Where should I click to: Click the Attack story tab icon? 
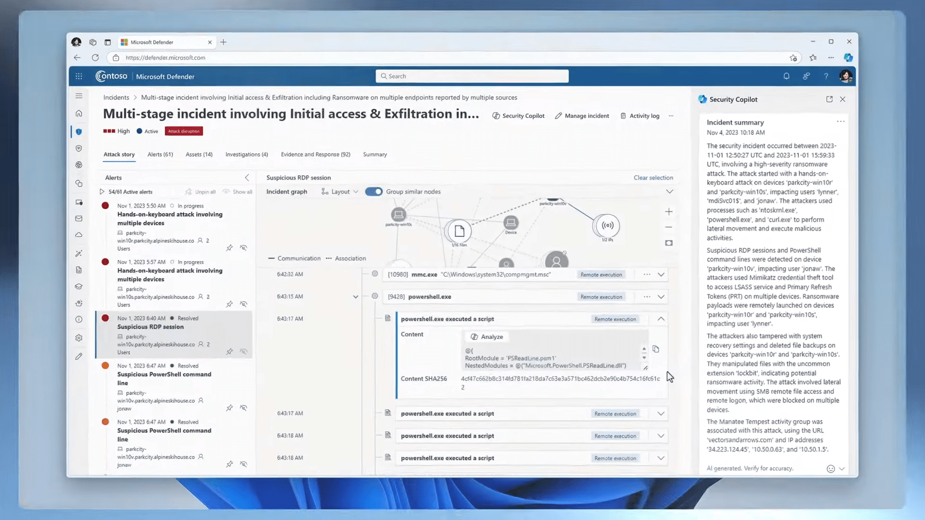119,154
